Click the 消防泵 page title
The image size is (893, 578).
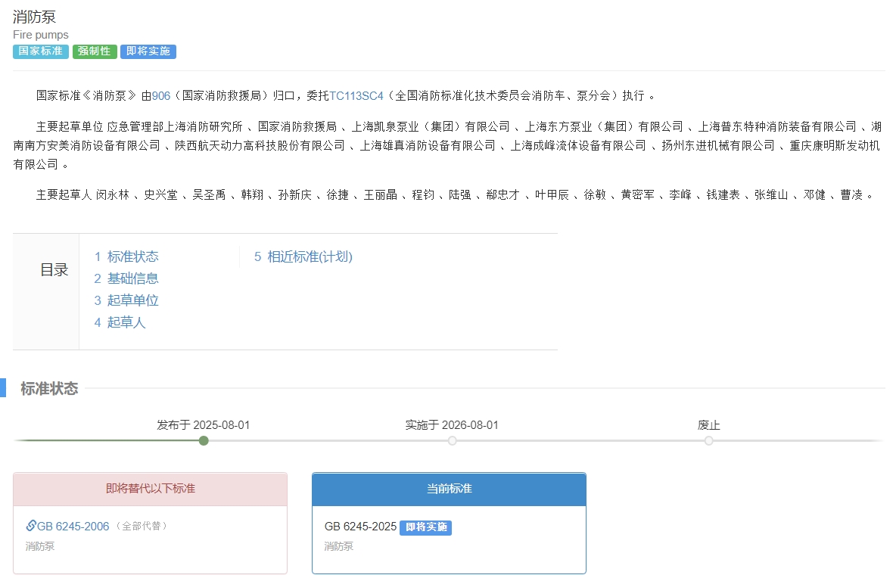pyautogui.click(x=35, y=17)
